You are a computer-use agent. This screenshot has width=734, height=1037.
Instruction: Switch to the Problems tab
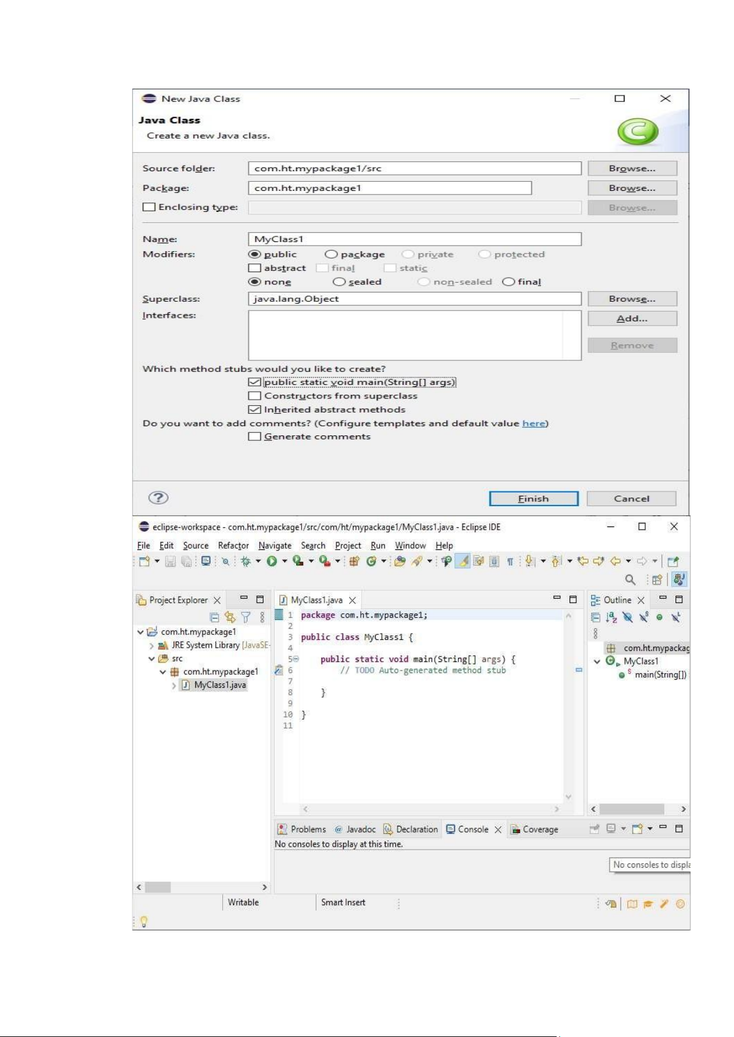coord(302,829)
